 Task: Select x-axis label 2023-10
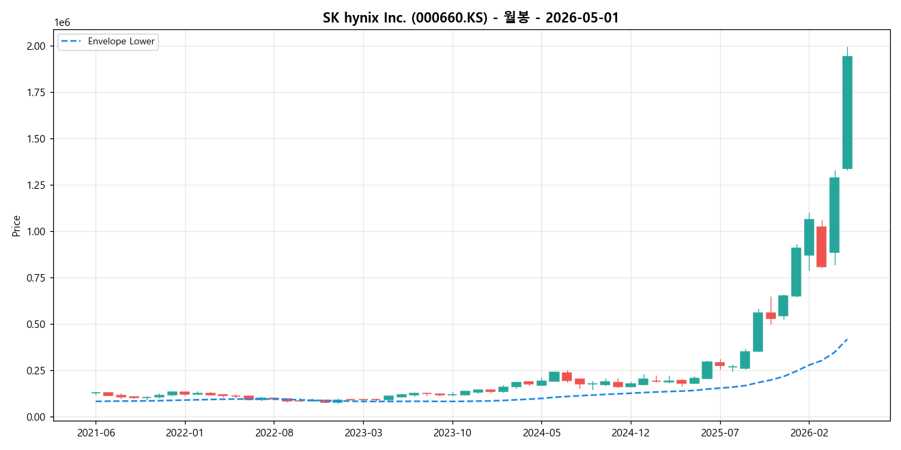pos(452,432)
